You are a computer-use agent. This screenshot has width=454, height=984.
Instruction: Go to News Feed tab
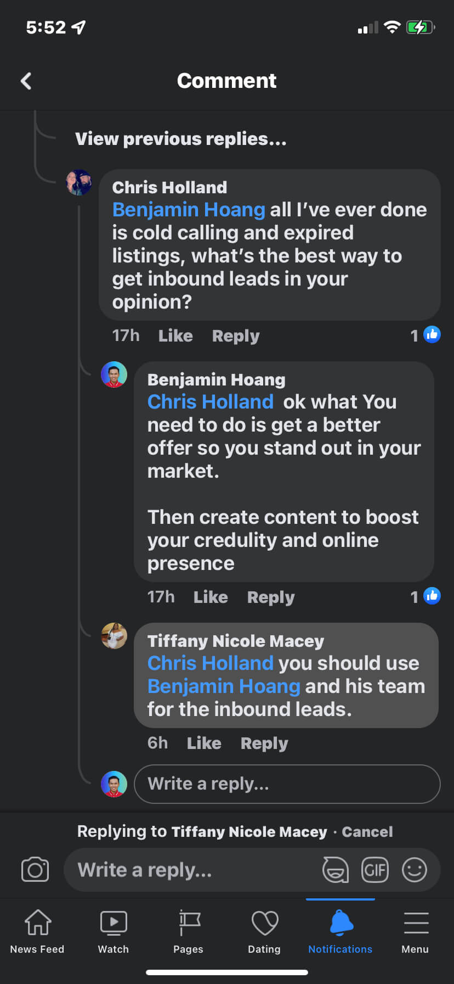[x=37, y=932]
